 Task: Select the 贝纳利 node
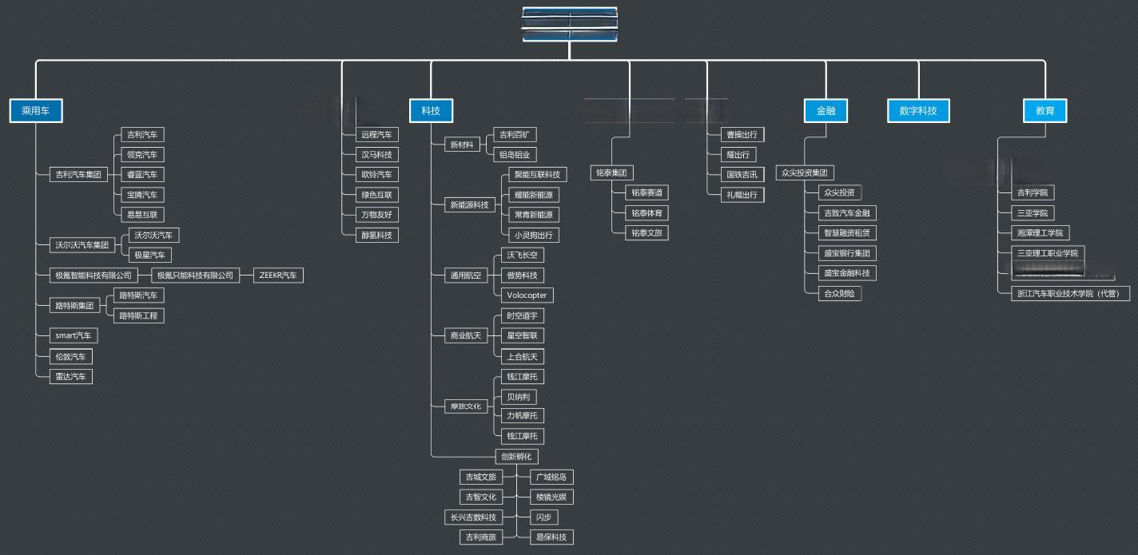tap(519, 397)
